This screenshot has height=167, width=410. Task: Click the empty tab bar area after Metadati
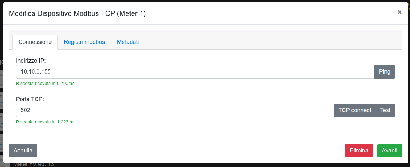pyautogui.click(x=270, y=41)
